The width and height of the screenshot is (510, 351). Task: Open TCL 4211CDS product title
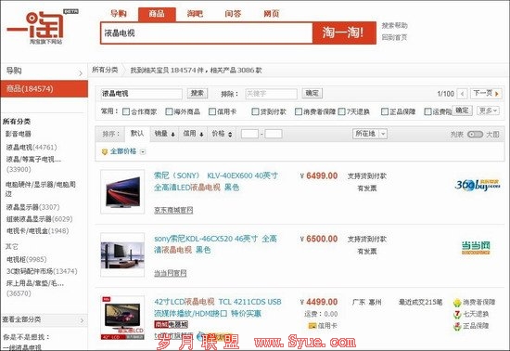pyautogui.click(x=218, y=307)
